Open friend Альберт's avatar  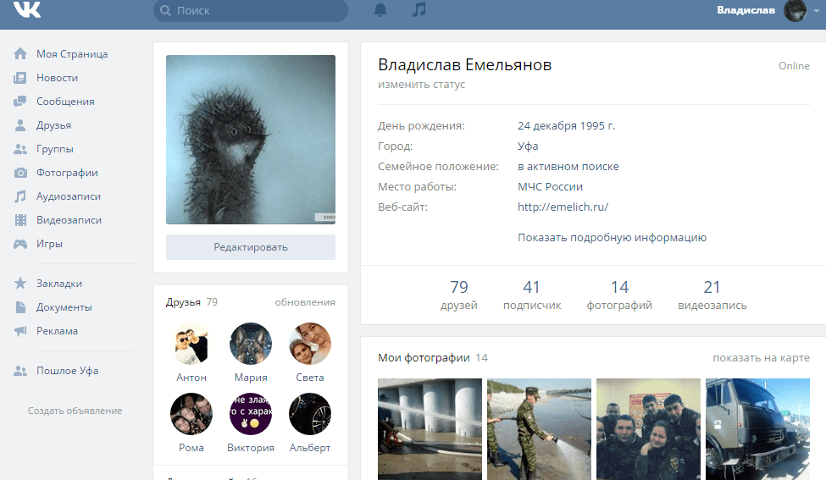coord(310,414)
